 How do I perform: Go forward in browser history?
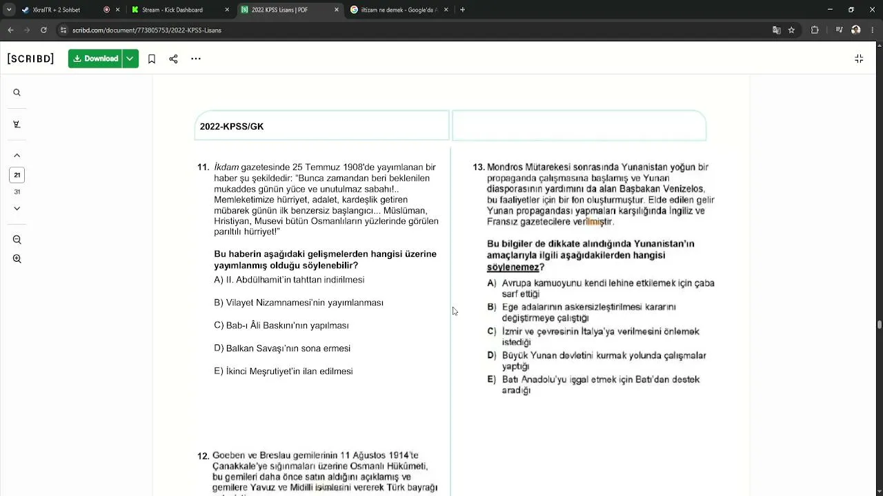tap(27, 30)
